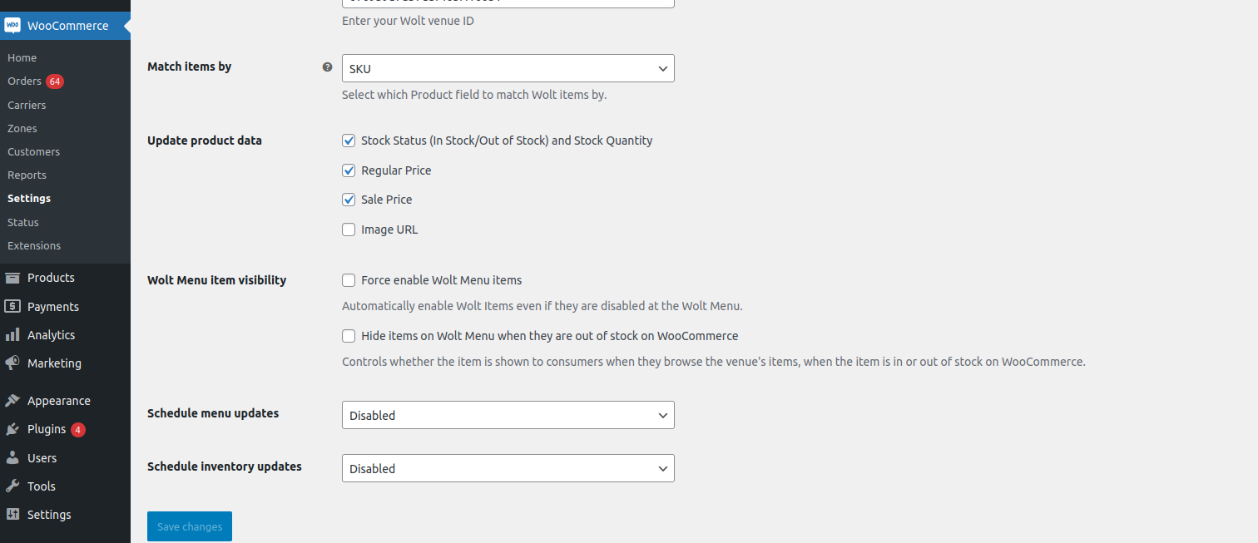Click the Analytics bar chart icon
The image size is (1258, 543).
tap(12, 334)
